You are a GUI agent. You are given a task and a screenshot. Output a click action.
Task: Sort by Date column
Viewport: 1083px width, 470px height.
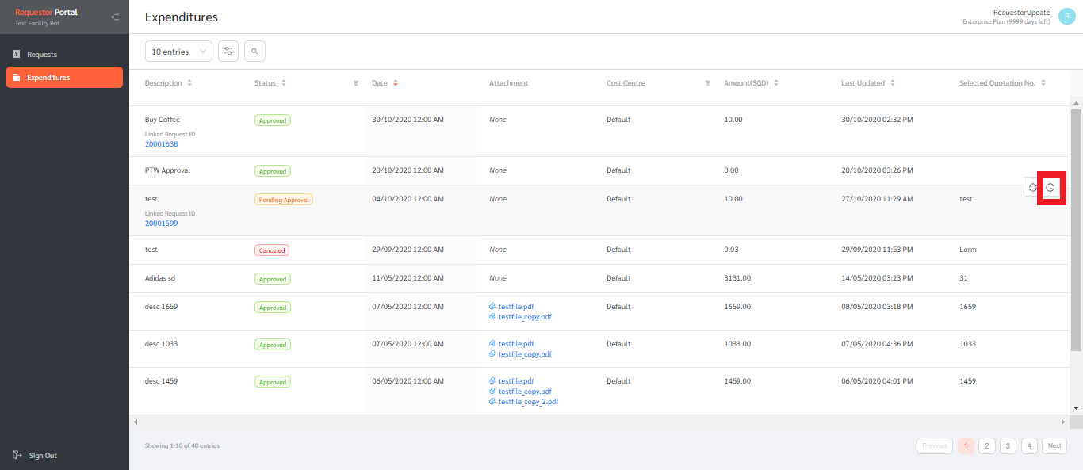coord(396,83)
